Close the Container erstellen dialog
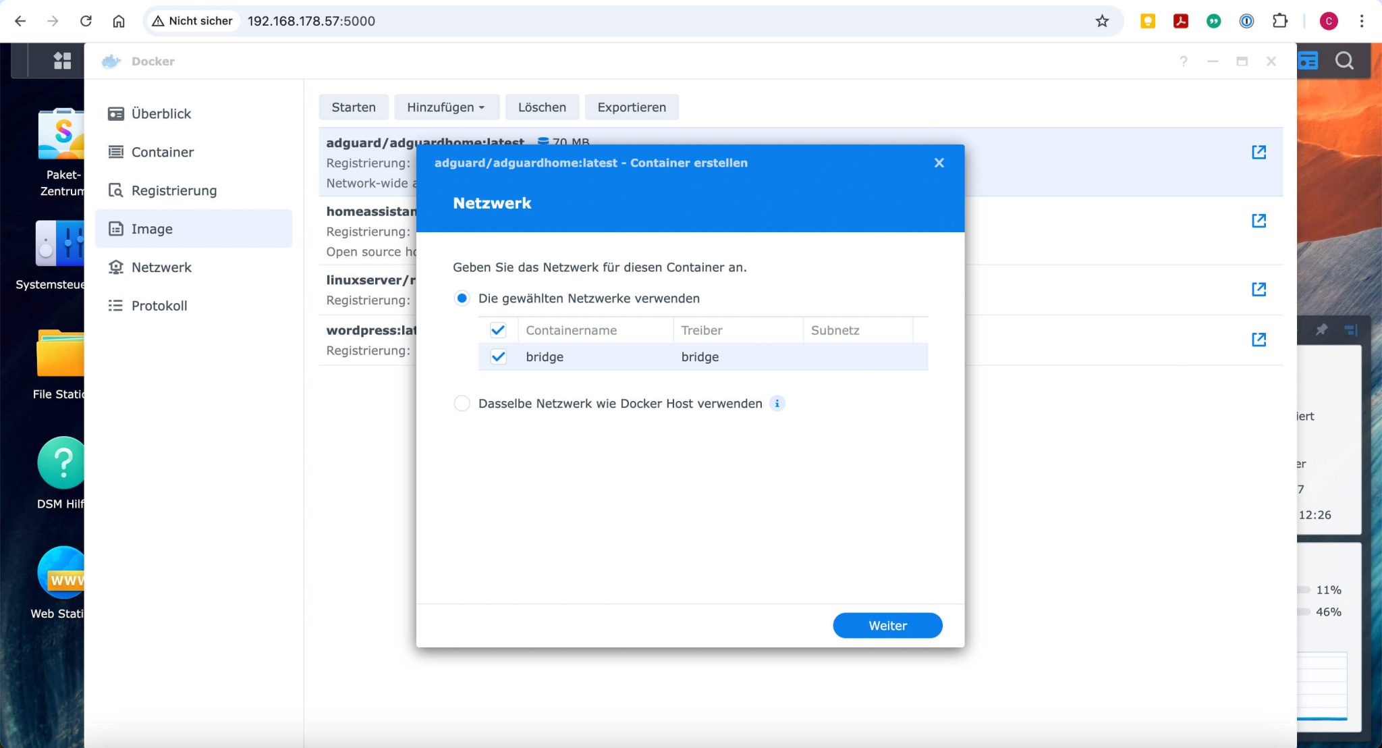1382x748 pixels. point(939,163)
